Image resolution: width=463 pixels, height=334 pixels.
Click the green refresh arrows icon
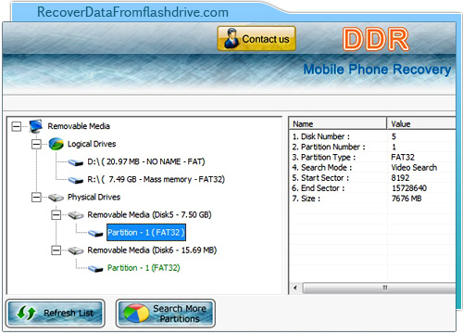click(26, 313)
